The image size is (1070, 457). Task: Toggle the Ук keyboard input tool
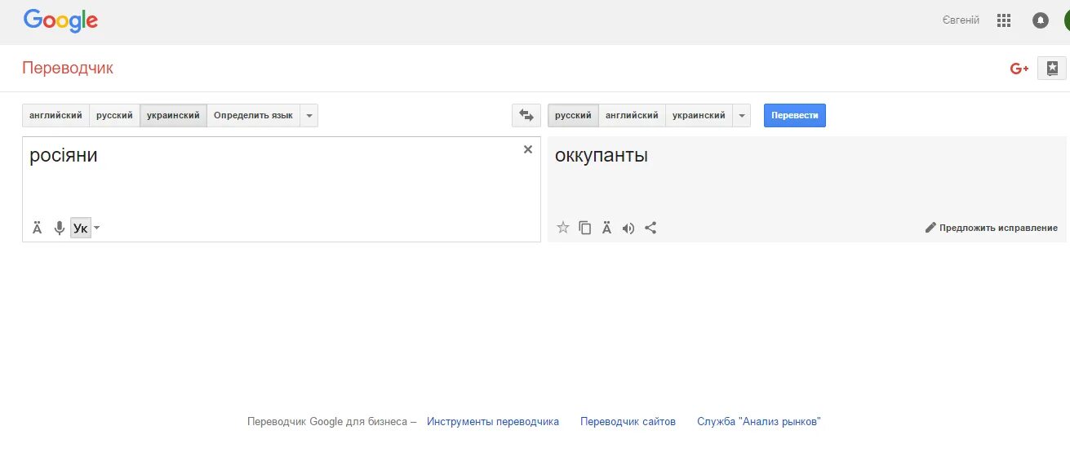click(80, 228)
